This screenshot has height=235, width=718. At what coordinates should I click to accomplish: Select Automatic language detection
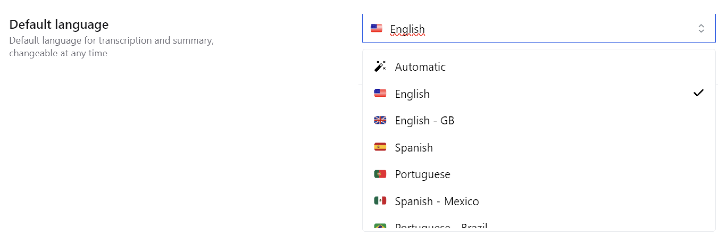point(420,67)
